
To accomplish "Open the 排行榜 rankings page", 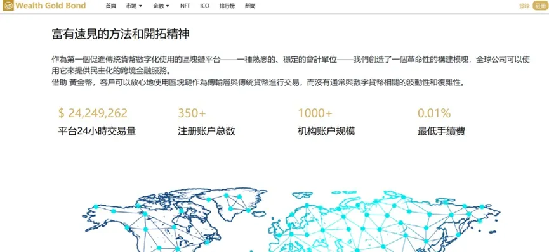I will click(x=227, y=6).
